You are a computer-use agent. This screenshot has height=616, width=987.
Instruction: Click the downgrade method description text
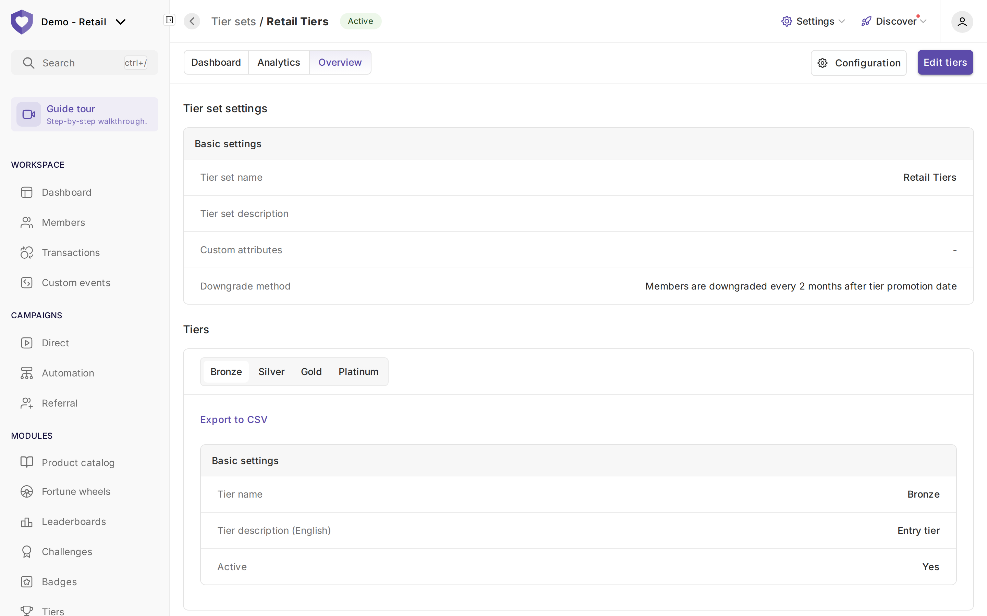tap(801, 286)
